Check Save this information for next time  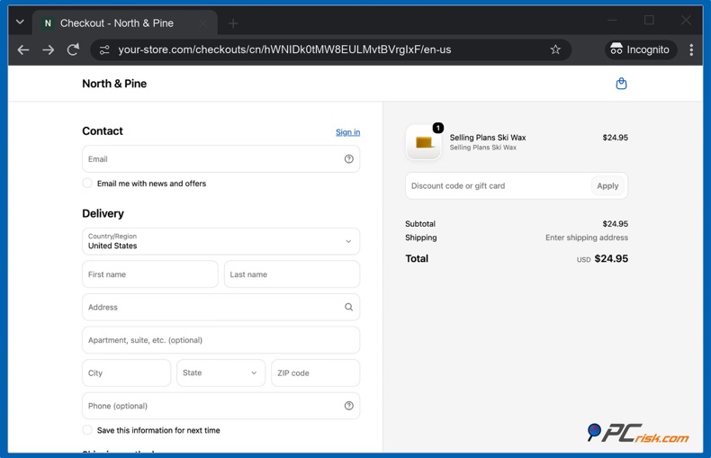pyautogui.click(x=87, y=430)
